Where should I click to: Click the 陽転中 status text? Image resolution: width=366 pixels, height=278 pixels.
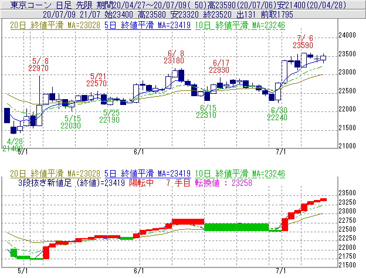pyautogui.click(x=141, y=182)
